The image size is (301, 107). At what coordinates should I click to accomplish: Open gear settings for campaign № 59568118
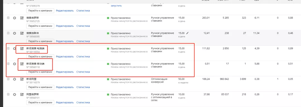[14, 64]
